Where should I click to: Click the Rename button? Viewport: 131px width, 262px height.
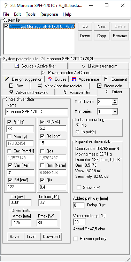(x=120, y=36)
